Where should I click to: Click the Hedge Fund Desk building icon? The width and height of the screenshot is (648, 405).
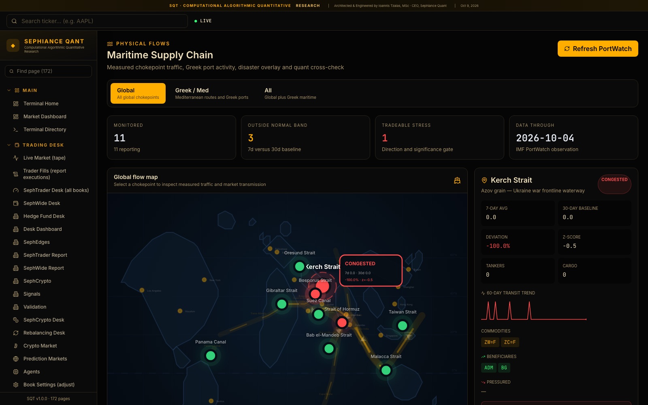(x=16, y=216)
